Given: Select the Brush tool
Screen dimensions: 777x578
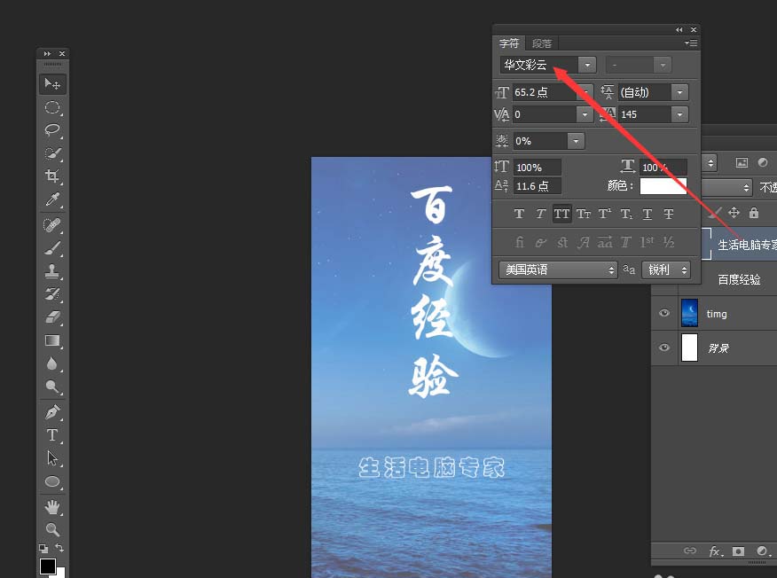Looking at the screenshot, I should (52, 247).
